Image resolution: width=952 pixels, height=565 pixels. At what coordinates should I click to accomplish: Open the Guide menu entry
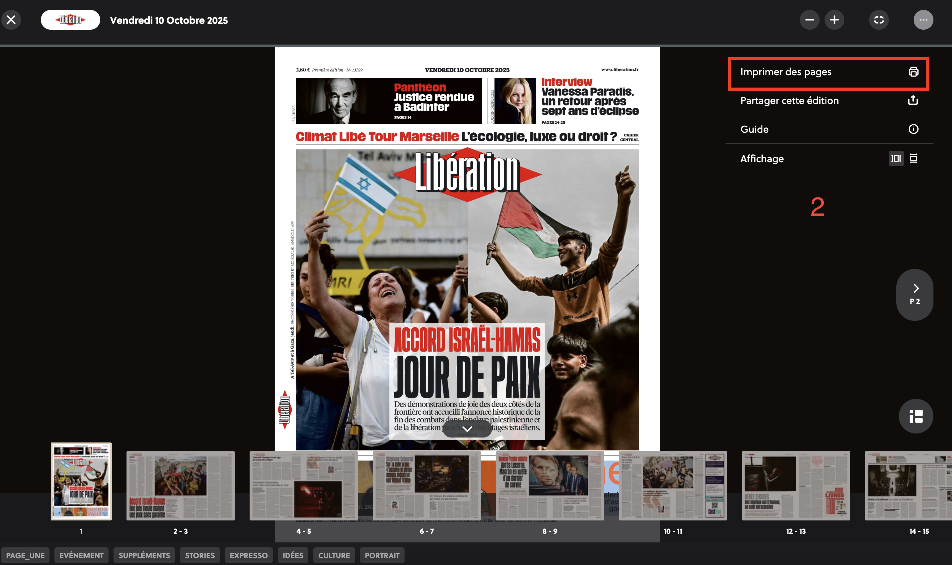tap(829, 129)
